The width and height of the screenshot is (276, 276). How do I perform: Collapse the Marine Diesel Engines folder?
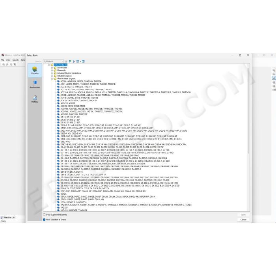click(x=52, y=78)
